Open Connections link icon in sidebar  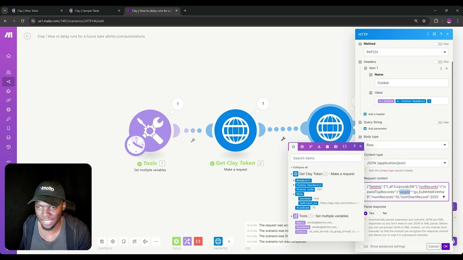(8, 100)
